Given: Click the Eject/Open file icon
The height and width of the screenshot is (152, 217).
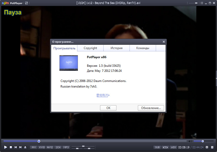Looking at the screenshot, I should (x=25, y=147).
